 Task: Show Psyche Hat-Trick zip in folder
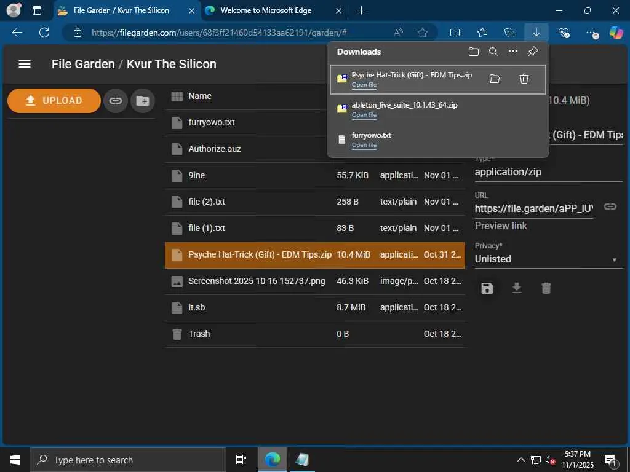coord(495,79)
